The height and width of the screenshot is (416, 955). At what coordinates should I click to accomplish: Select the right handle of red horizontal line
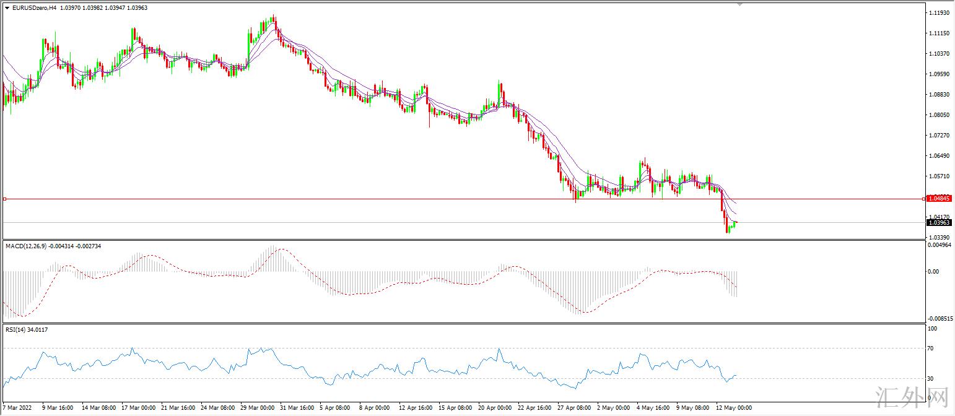point(924,199)
